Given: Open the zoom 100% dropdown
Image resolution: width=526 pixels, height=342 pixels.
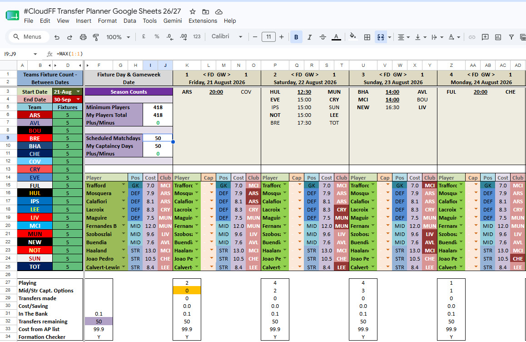Looking at the screenshot, I should 118,37.
